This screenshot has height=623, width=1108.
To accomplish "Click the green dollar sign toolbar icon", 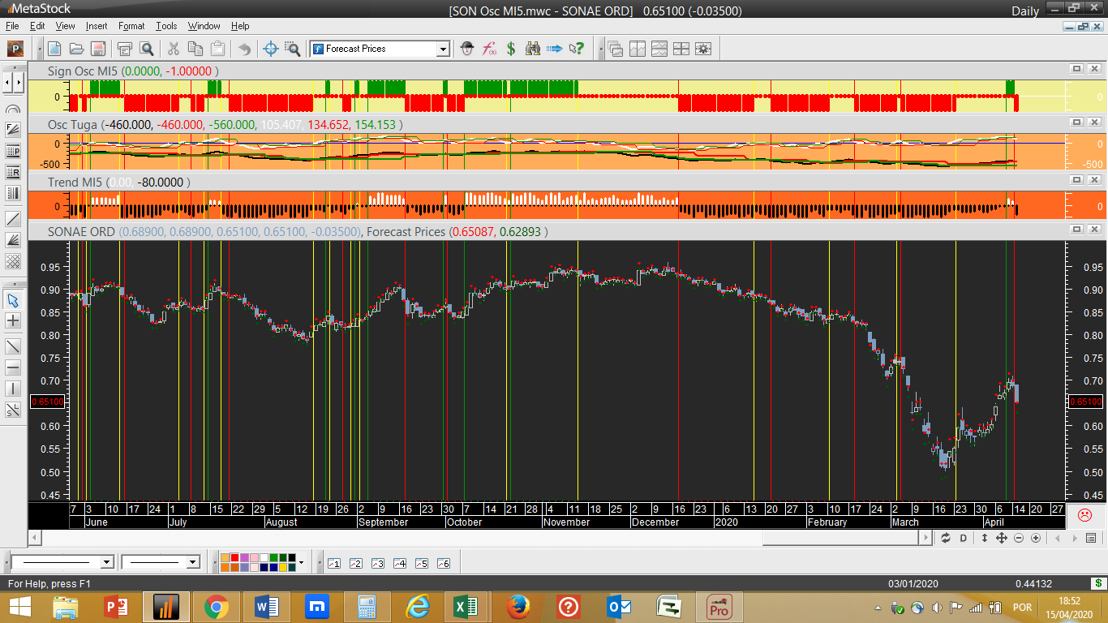I will pos(511,49).
